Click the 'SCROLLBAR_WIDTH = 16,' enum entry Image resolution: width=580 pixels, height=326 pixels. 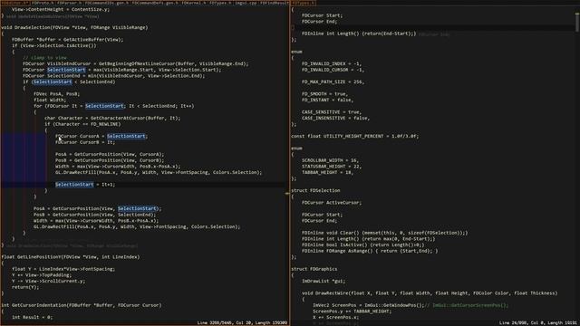click(x=330, y=160)
